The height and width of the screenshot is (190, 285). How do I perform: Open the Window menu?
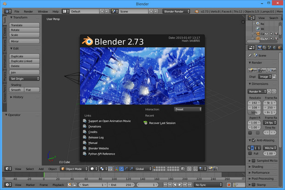(x=43, y=11)
